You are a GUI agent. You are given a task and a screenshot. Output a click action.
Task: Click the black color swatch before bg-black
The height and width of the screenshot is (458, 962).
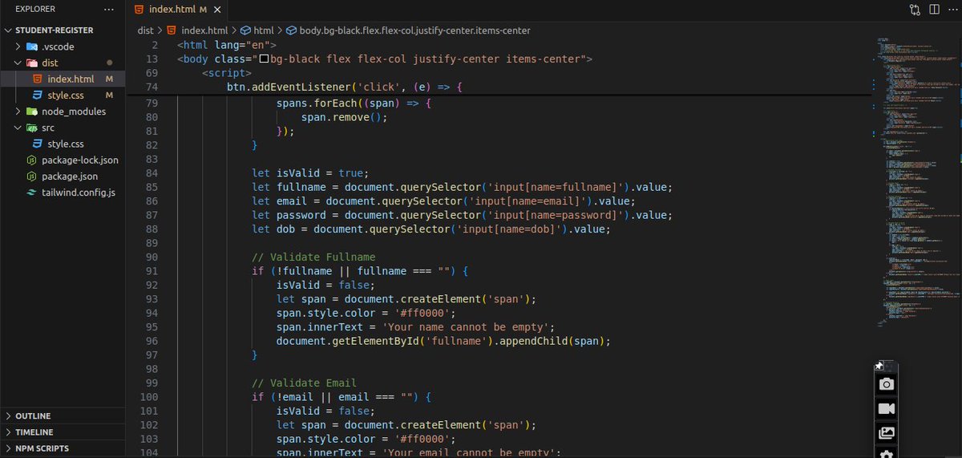click(263, 59)
